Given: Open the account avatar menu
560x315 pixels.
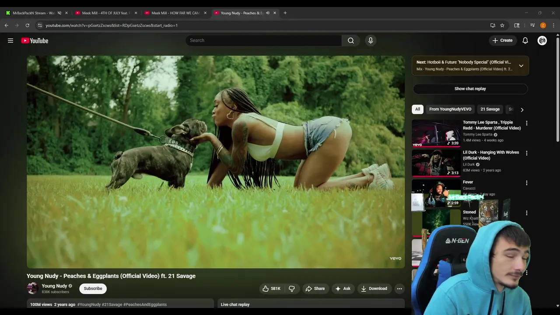Looking at the screenshot, I should pyautogui.click(x=542, y=41).
